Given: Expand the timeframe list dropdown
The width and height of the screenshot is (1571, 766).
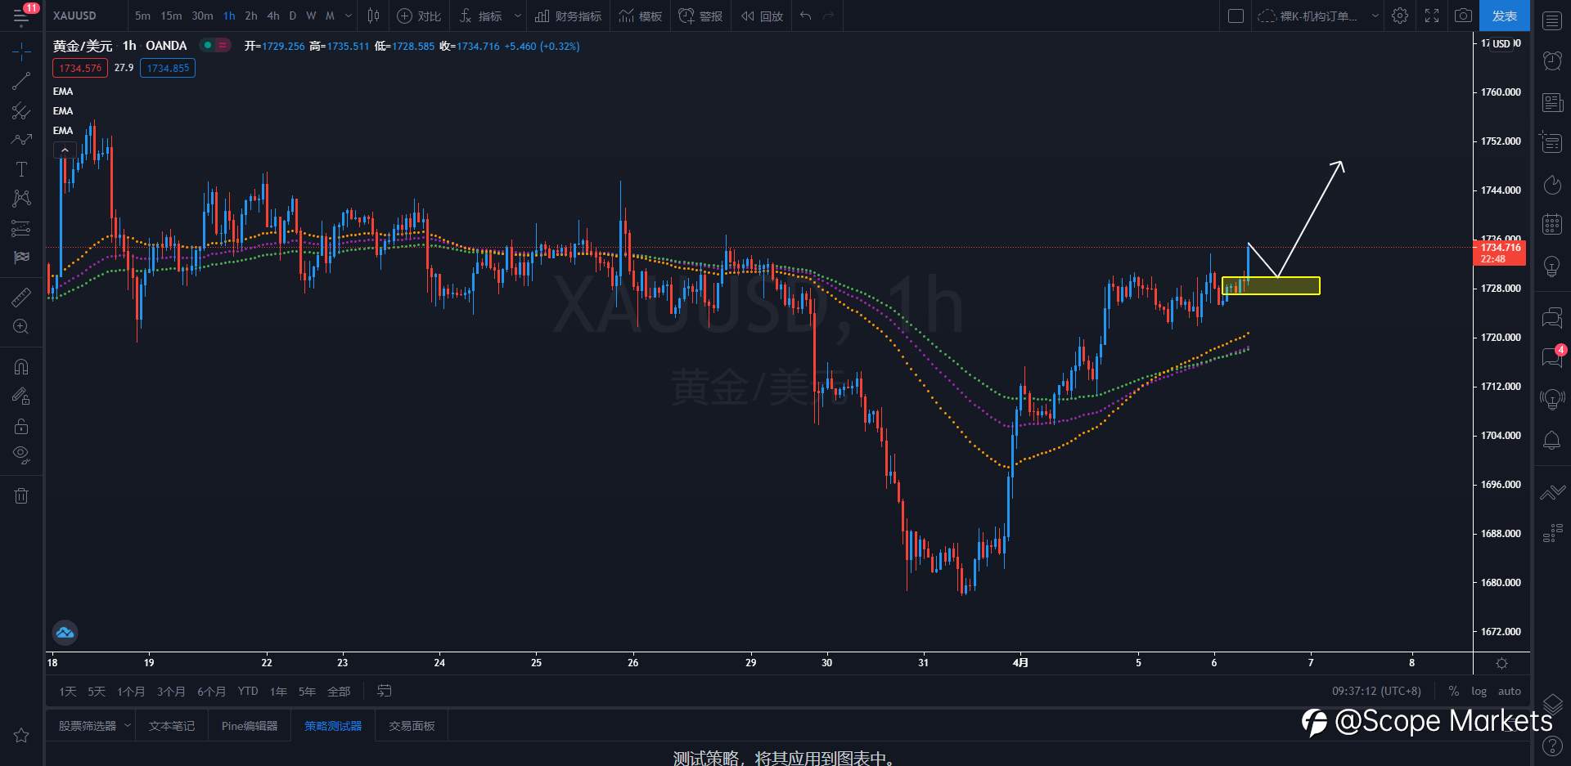Looking at the screenshot, I should (349, 16).
